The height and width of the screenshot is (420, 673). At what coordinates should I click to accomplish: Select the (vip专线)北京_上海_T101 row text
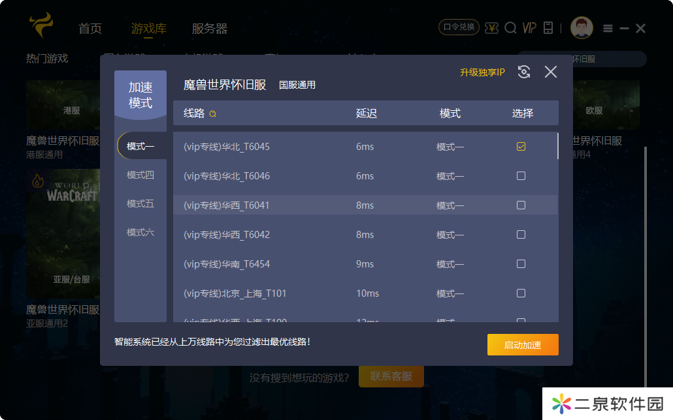(235, 293)
